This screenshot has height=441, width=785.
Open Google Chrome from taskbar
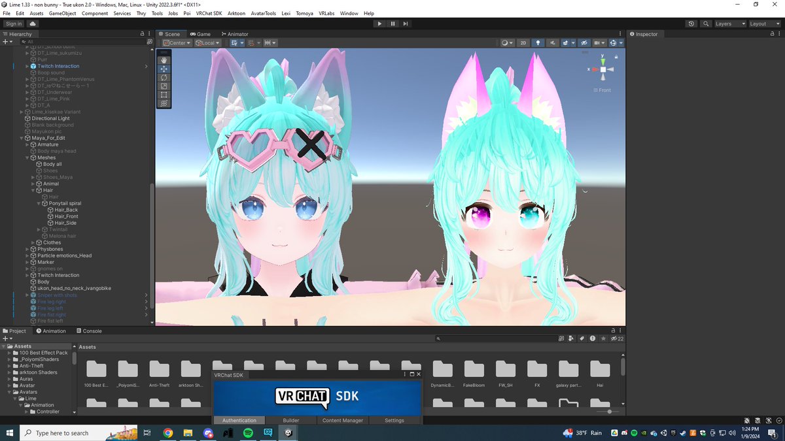pyautogui.click(x=168, y=433)
